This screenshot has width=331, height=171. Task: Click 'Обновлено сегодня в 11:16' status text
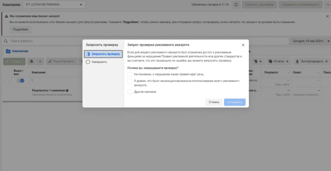[210, 5]
